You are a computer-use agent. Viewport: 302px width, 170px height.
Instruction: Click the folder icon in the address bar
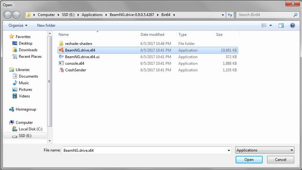coord(29,15)
